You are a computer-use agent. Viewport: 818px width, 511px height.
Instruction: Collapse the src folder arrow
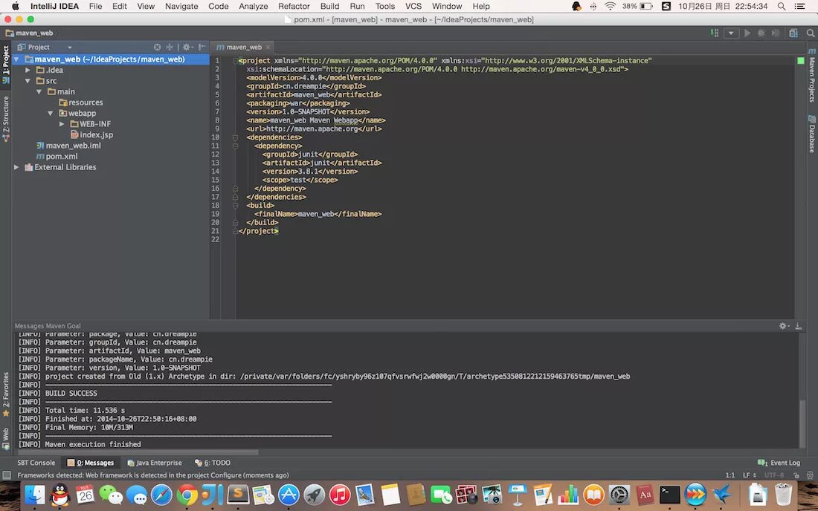pyautogui.click(x=28, y=81)
